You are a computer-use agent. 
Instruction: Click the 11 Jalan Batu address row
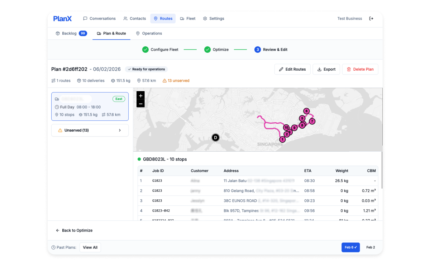tap(258, 181)
